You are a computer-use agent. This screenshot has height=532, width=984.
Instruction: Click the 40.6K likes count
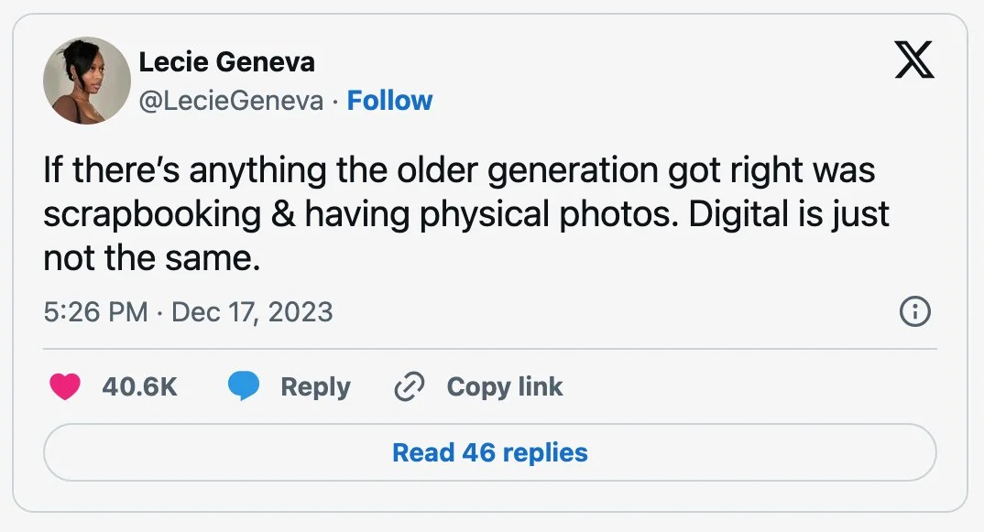click(139, 387)
